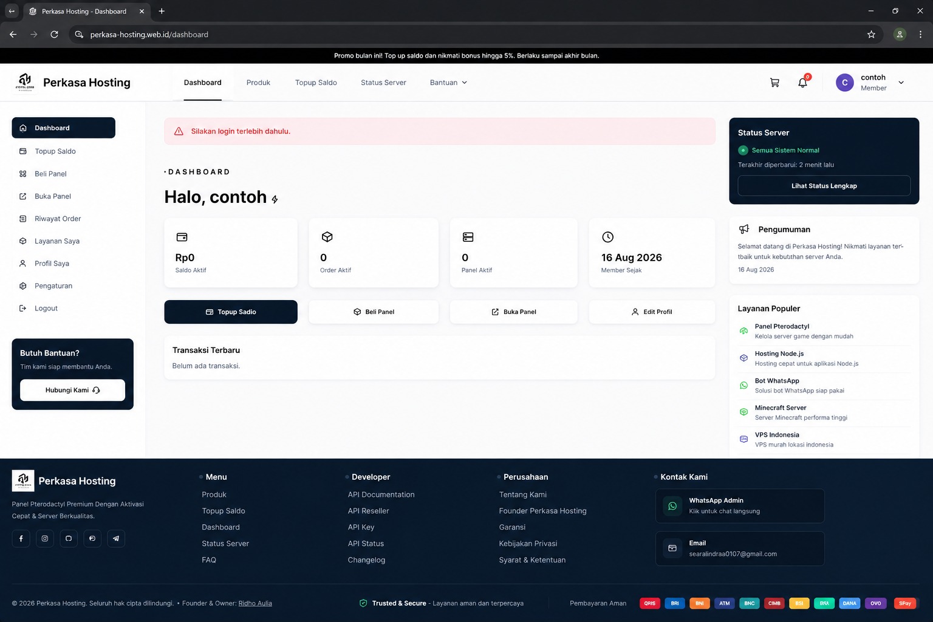Click the Perkasa Hosting header logo
Screen dimensions: 933x622
(x=25, y=82)
